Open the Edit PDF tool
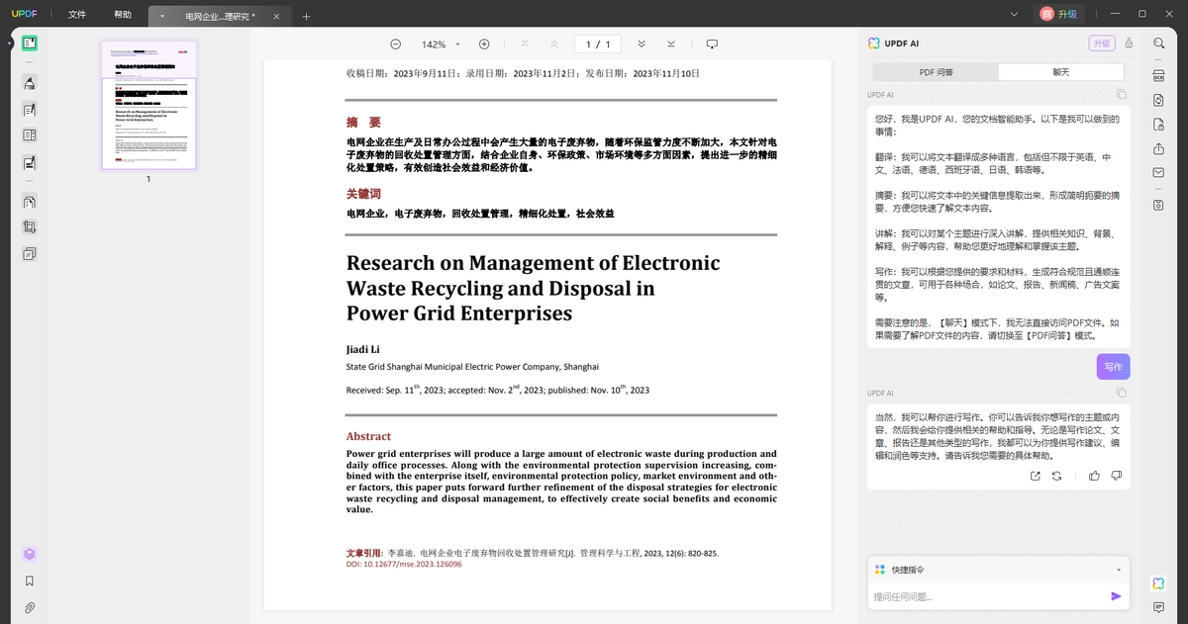The image size is (1188, 624). [30, 110]
